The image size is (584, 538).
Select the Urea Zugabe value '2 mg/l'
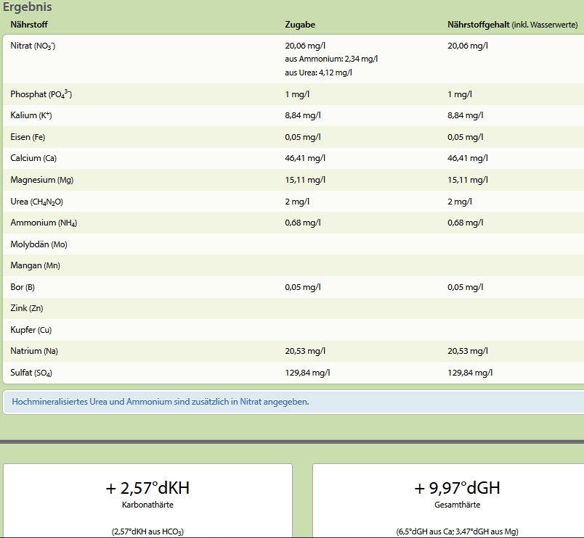[297, 202]
